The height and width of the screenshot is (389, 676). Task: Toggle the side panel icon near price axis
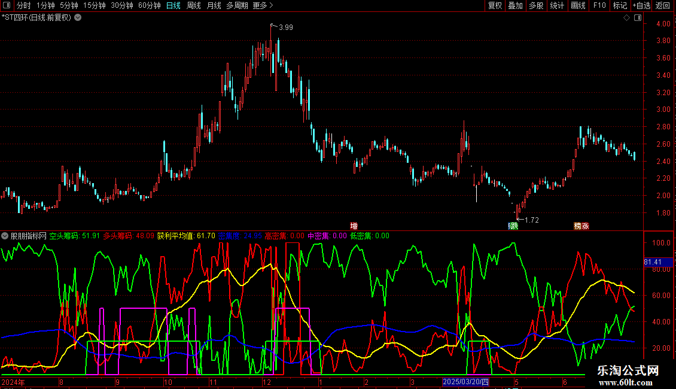point(638,18)
